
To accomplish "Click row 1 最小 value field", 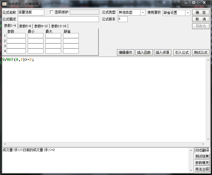I will point(36,36).
